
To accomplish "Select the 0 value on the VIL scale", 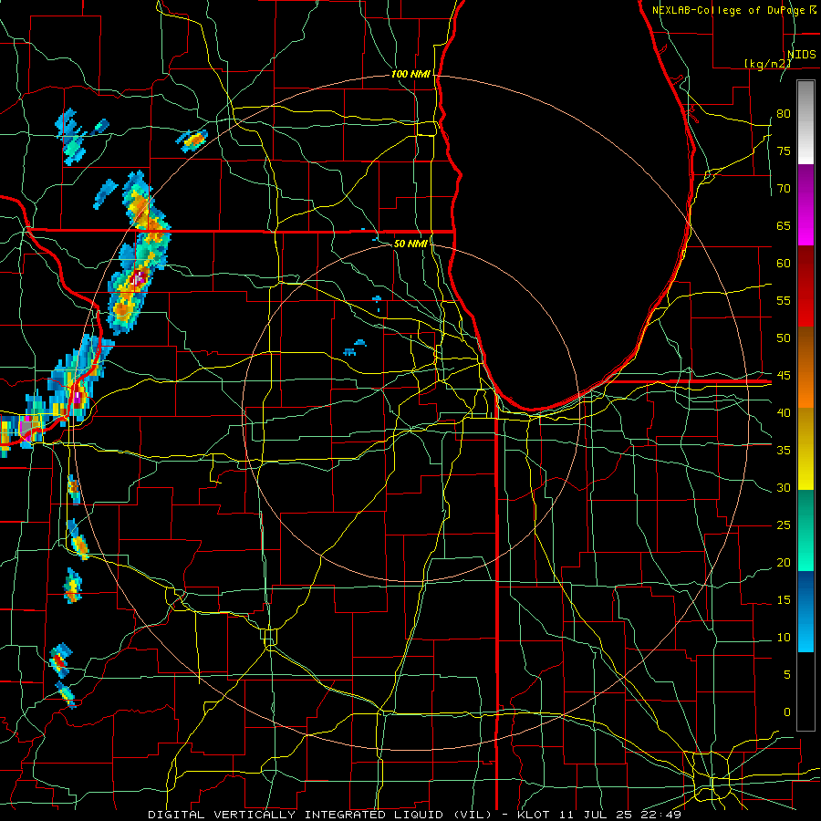I will pos(787,712).
